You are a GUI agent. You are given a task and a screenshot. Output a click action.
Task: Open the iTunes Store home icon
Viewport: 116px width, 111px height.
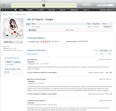pyautogui.click(x=15, y=10)
